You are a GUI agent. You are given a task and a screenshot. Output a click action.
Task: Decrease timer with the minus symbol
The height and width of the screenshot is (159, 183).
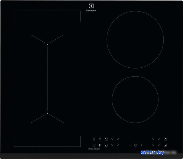pos(130,145)
